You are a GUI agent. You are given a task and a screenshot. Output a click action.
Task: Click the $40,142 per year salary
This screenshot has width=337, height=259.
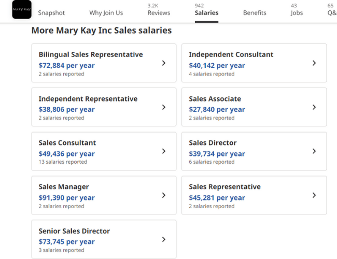[x=217, y=65]
